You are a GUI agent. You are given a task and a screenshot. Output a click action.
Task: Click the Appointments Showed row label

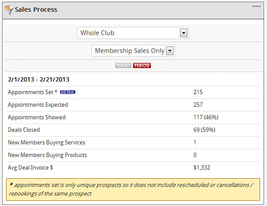point(37,117)
